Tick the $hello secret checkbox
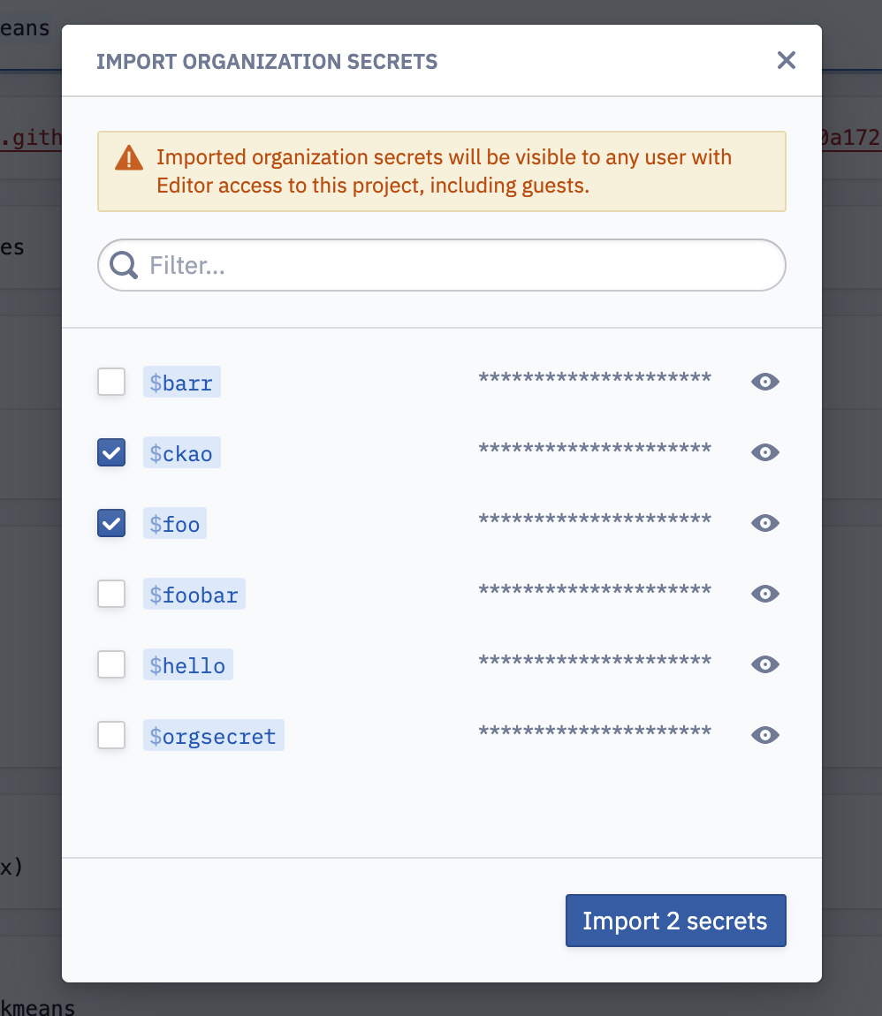Screen dimensions: 882x1016 point(111,664)
